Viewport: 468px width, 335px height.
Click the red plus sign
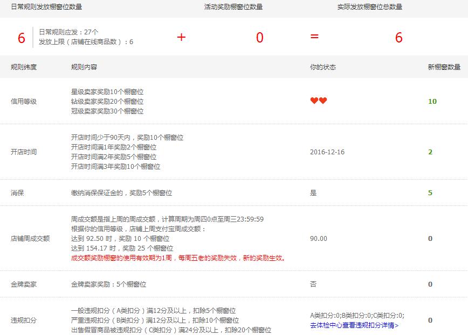(181, 37)
